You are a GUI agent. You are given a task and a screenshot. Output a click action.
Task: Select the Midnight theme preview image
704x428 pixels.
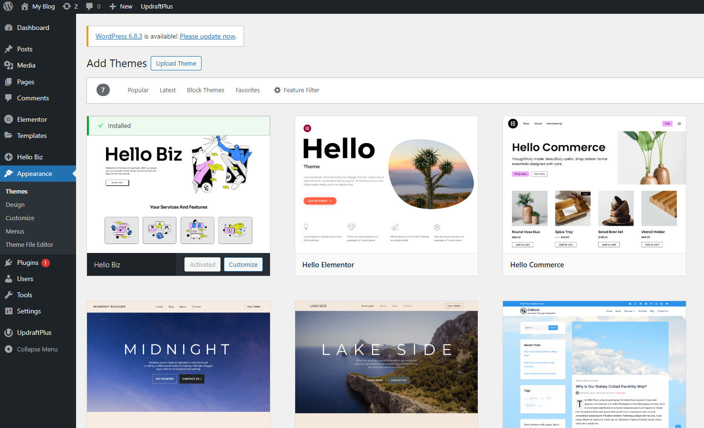coord(178,361)
